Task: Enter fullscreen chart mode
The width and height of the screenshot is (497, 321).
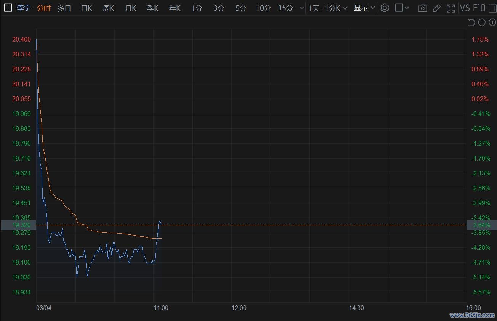Action: tap(451, 8)
